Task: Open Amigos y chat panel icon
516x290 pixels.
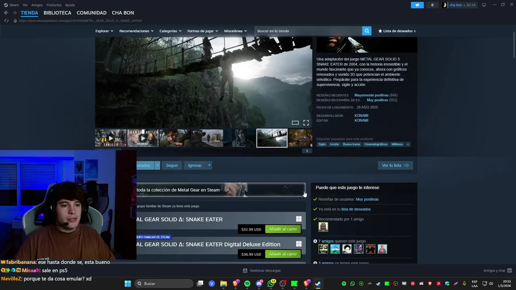Action: coord(510,271)
